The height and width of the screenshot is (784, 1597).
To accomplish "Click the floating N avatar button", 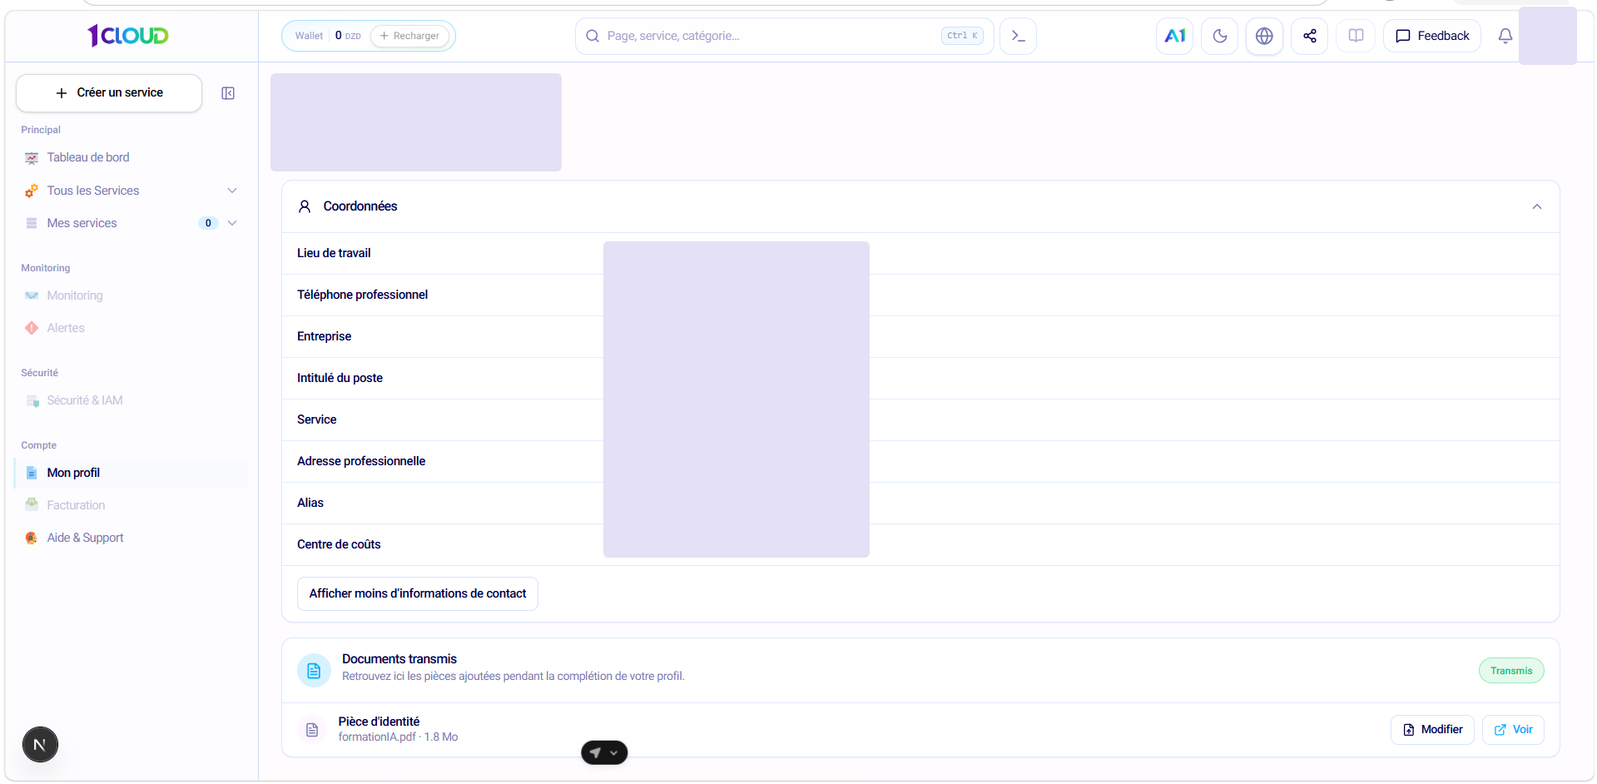I will [40, 744].
